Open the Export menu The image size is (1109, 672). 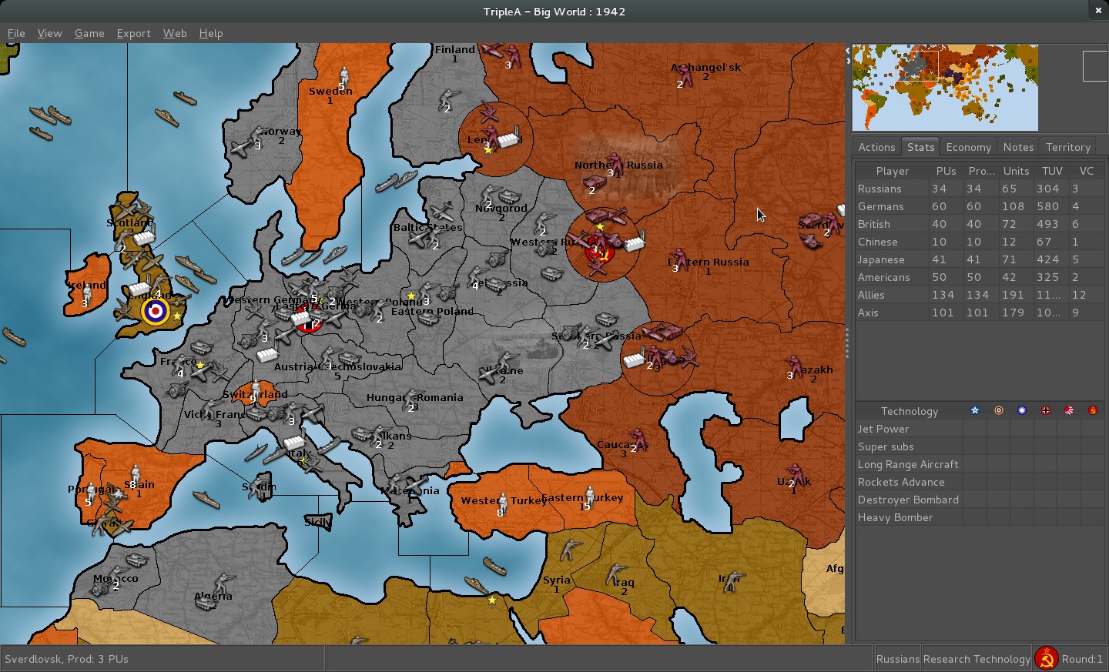point(133,33)
